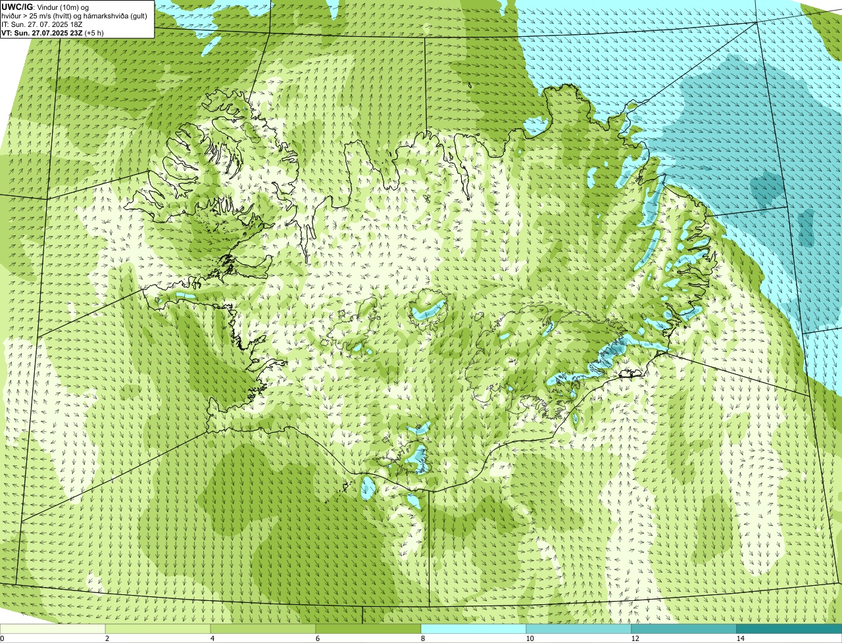Click the scale label "6"
Viewport: 842px width, 643px height.
click(317, 638)
